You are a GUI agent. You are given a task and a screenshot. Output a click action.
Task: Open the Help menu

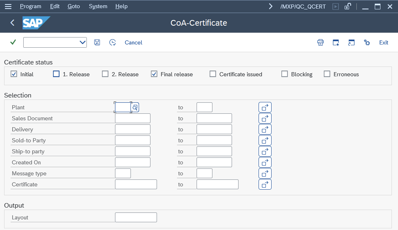[122, 7]
